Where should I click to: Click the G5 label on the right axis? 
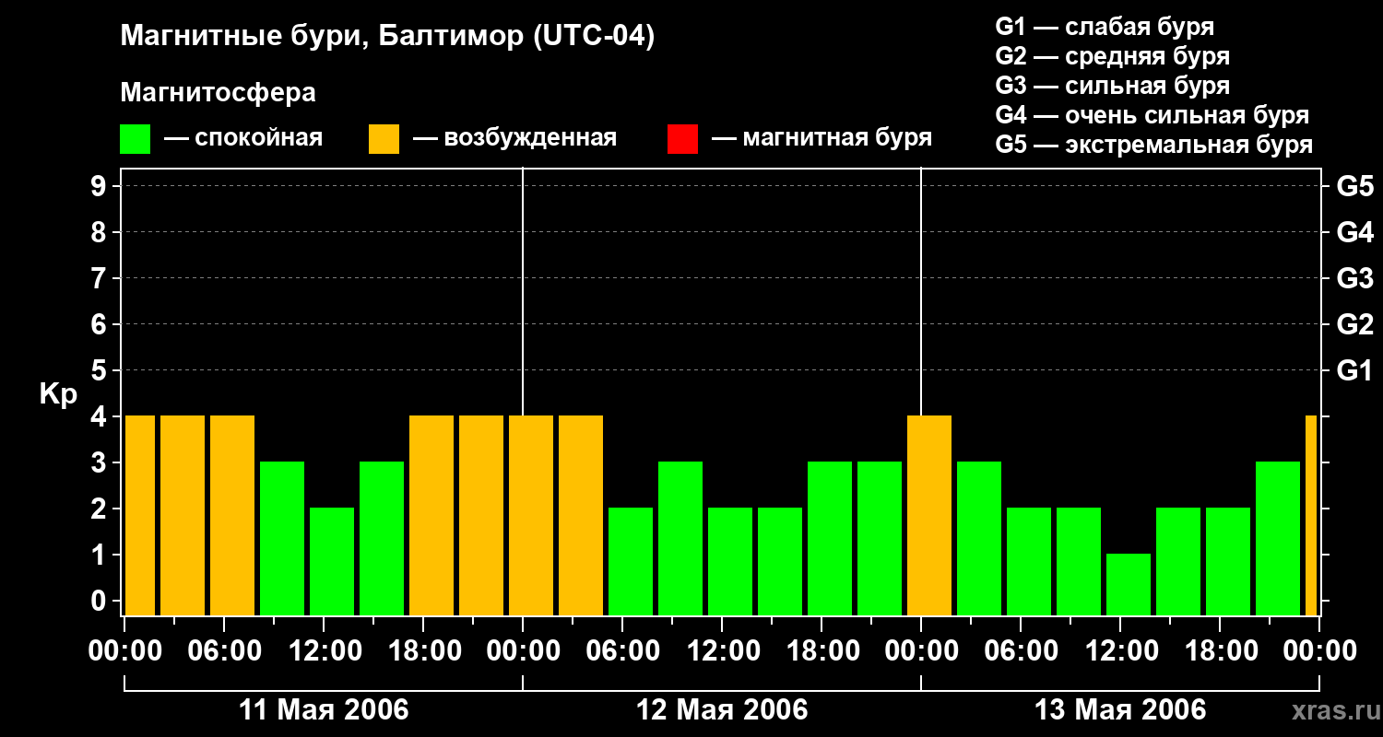(1354, 187)
